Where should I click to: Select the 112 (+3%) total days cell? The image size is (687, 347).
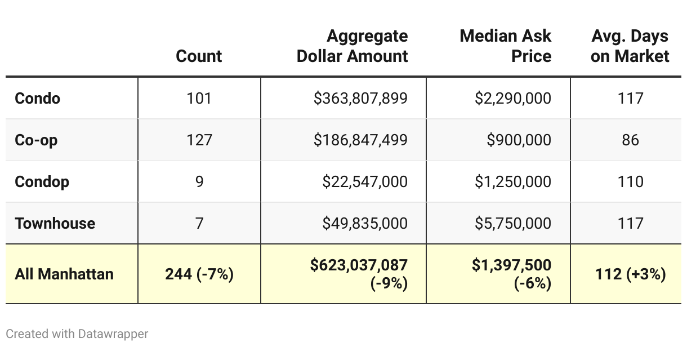(630, 274)
